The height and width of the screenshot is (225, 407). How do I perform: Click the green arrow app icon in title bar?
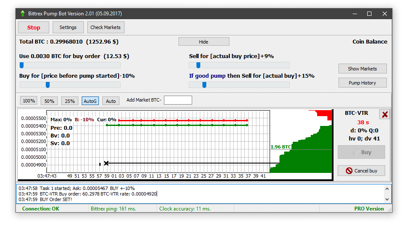click(x=23, y=14)
